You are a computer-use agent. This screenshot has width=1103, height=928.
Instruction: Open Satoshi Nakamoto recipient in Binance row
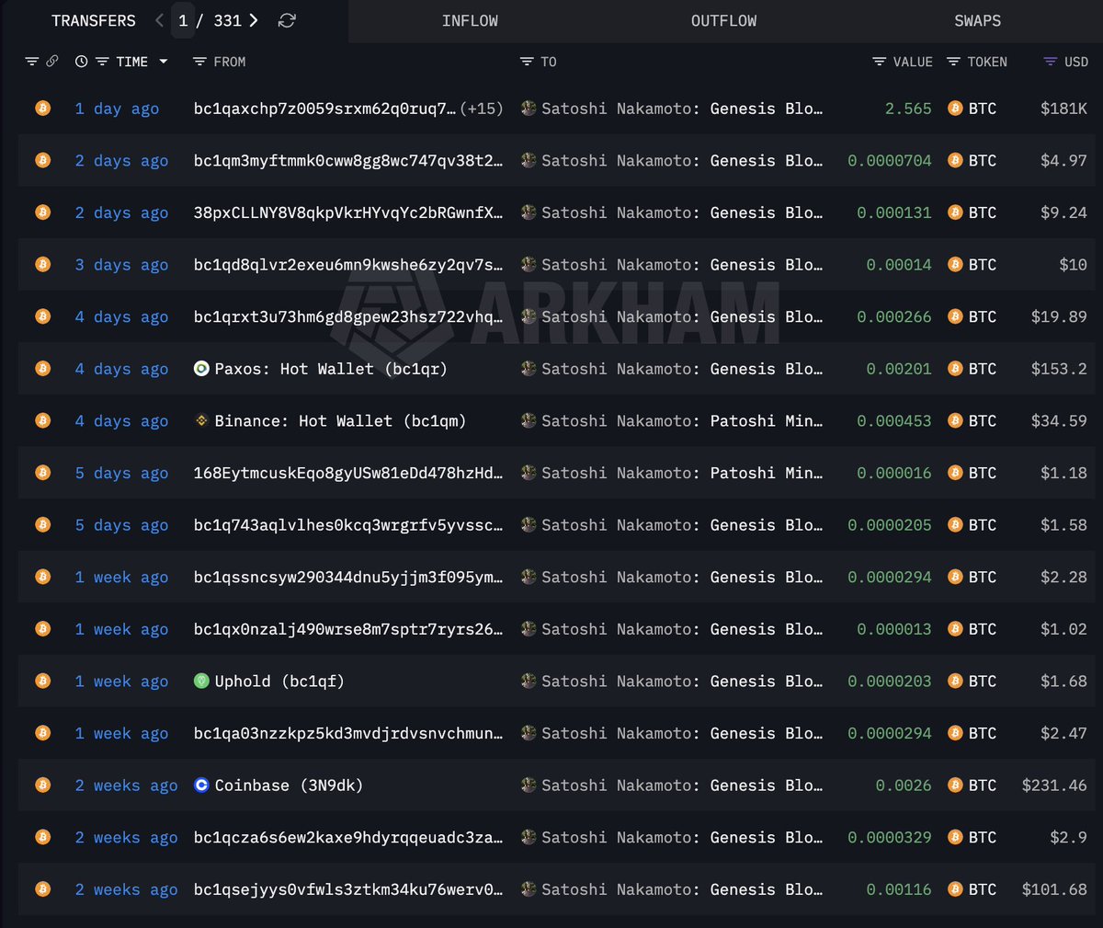pos(682,421)
